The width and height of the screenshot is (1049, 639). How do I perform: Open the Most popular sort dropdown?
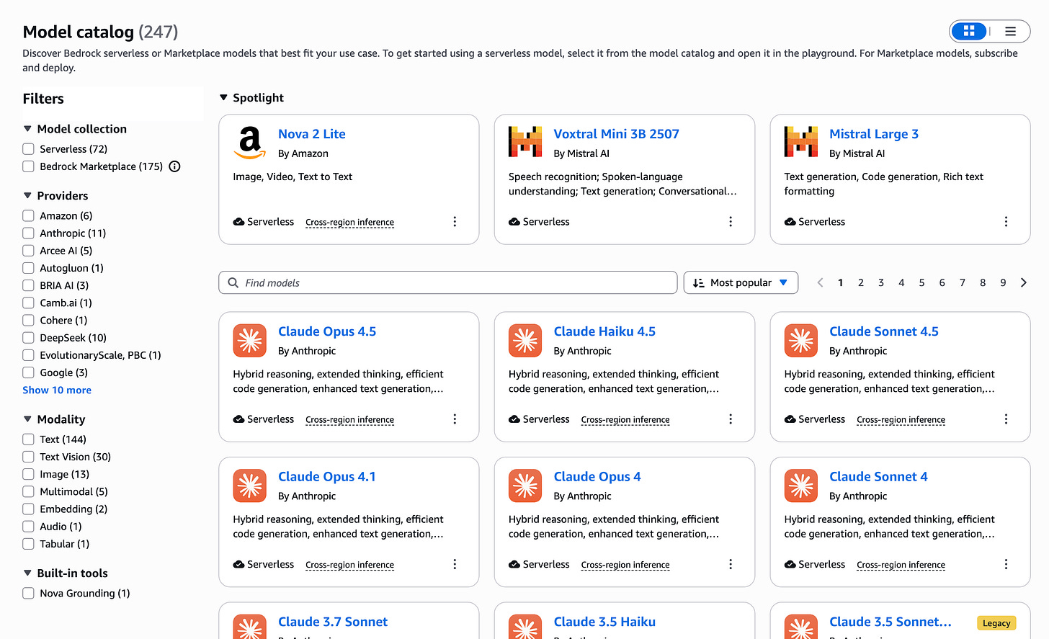click(x=741, y=282)
